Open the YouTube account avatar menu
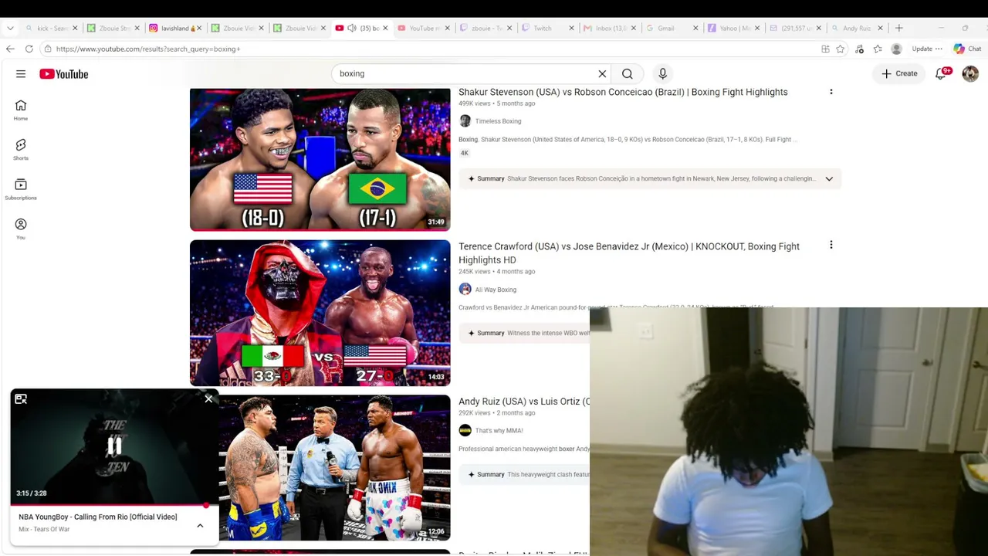Image resolution: width=988 pixels, height=556 pixels. [970, 74]
